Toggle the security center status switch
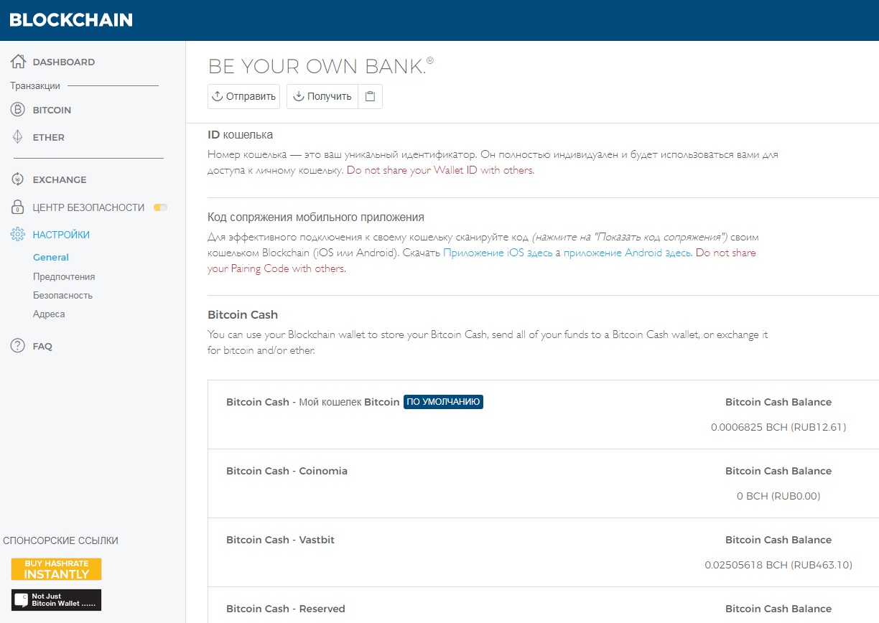Viewport: 879px width, 623px height. click(160, 207)
